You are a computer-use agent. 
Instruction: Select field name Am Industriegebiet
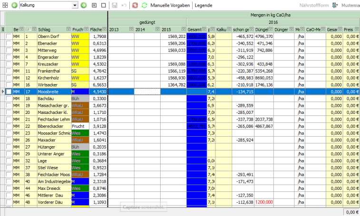click(x=54, y=181)
